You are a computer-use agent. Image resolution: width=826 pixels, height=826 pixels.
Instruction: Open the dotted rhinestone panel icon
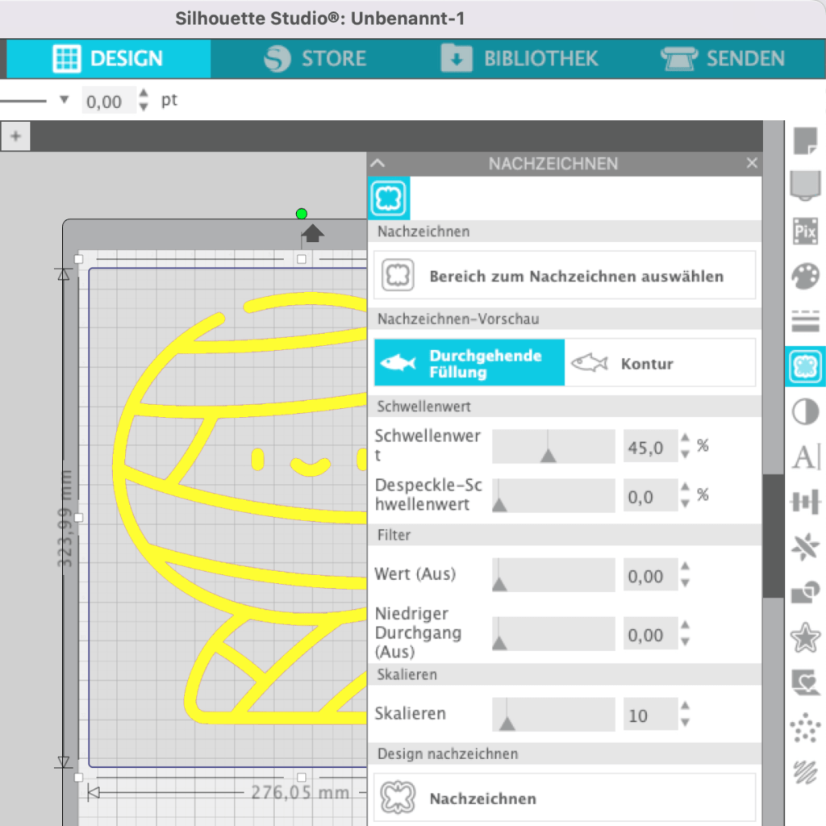(805, 728)
